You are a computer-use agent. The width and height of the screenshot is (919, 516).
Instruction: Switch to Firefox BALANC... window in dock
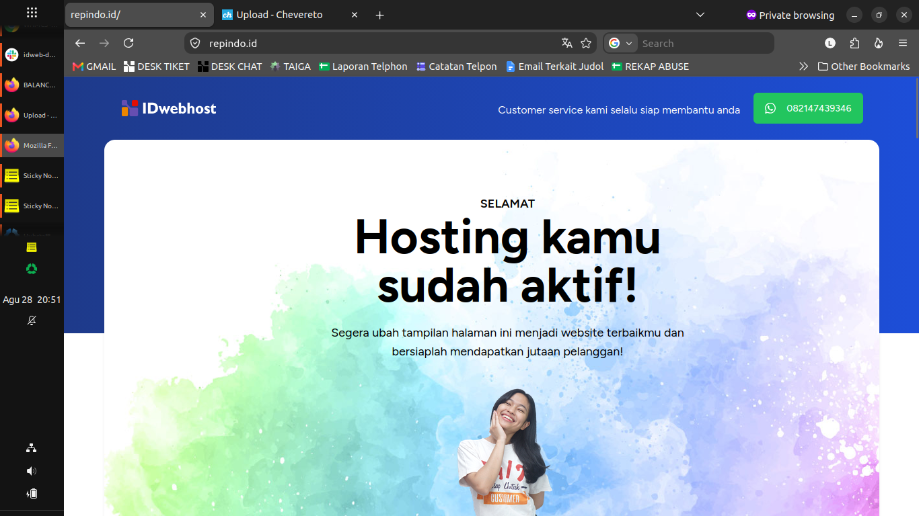coord(32,85)
